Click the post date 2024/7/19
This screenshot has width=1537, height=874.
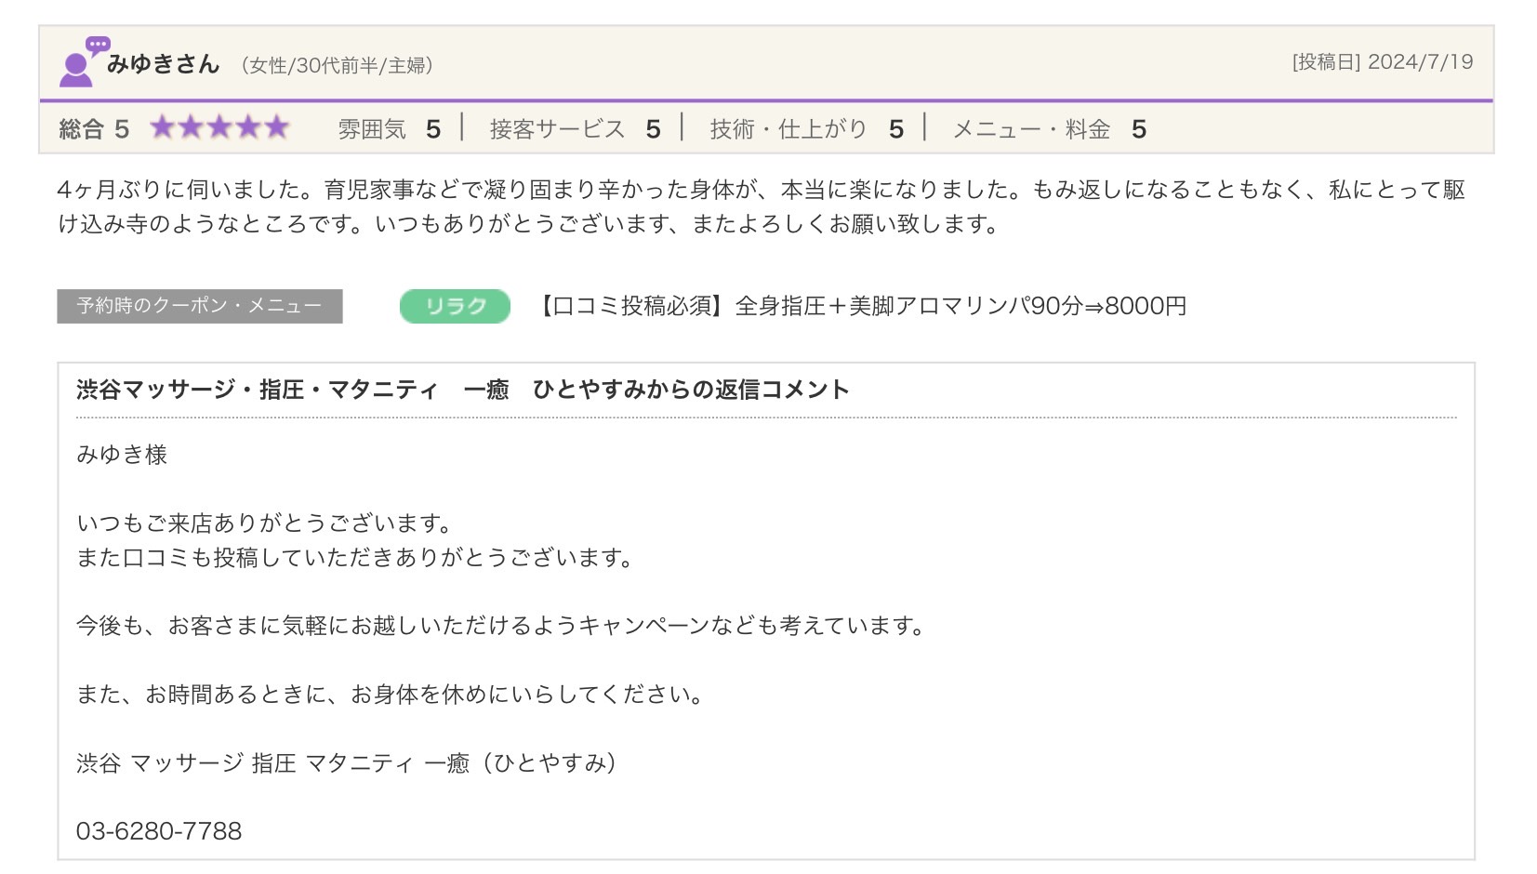(1420, 62)
